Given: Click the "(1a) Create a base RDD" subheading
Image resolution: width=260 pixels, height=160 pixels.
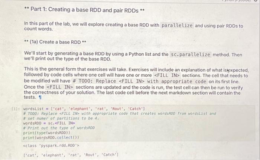Looking at the screenshot, I should pos(55,42).
